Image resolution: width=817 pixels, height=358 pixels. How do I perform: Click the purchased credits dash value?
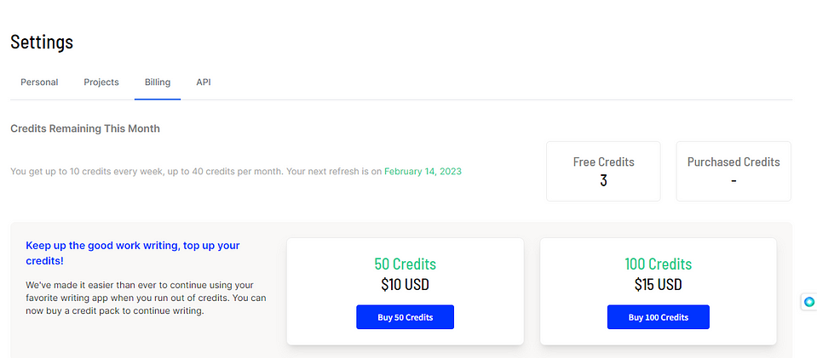pos(734,180)
